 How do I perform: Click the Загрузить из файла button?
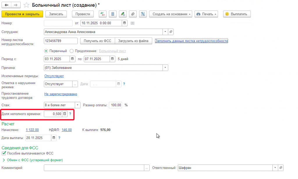click(x=133, y=41)
